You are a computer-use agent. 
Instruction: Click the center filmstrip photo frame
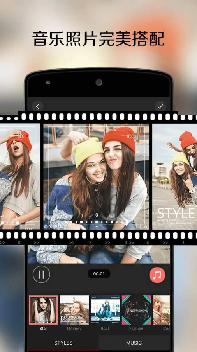click(x=96, y=176)
